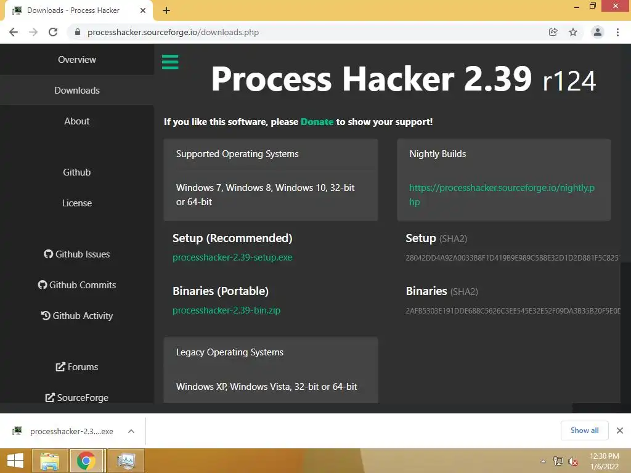
Task: Open the system monitor taskbar app
Action: point(126,461)
